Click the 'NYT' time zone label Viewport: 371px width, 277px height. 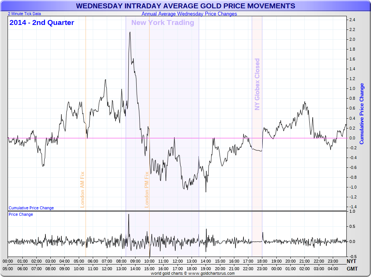tap(351, 261)
